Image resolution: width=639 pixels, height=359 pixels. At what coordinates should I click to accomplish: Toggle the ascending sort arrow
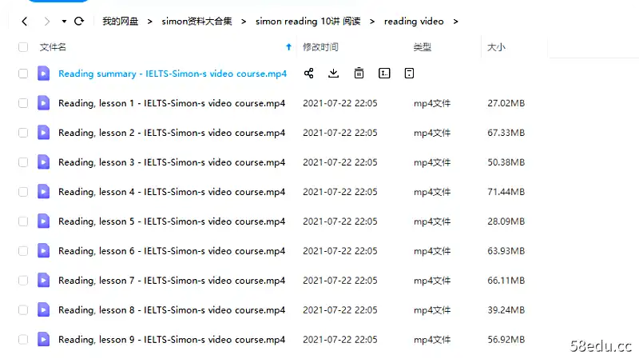[x=288, y=47]
